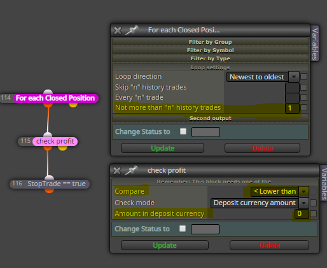Image resolution: width=327 pixels, height=268 pixels.
Task: Toggle checkbox beside Check mode
Action: click(x=314, y=203)
